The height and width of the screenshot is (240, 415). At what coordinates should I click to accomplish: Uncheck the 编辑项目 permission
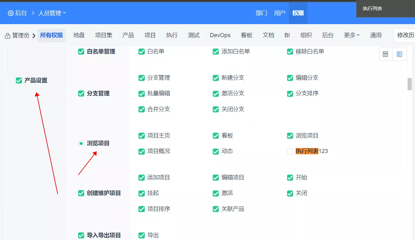click(x=216, y=177)
